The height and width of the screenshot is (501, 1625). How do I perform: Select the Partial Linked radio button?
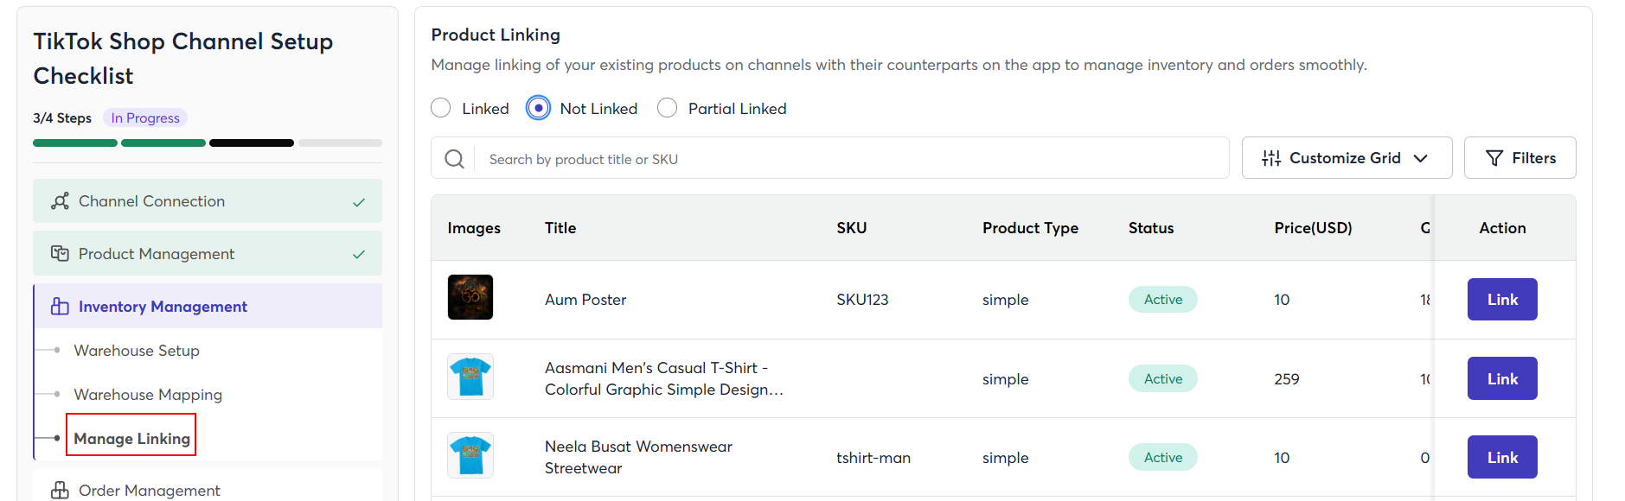tap(667, 108)
